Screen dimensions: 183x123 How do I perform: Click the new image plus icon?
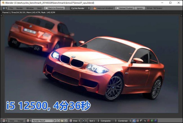click(x=58, y=121)
